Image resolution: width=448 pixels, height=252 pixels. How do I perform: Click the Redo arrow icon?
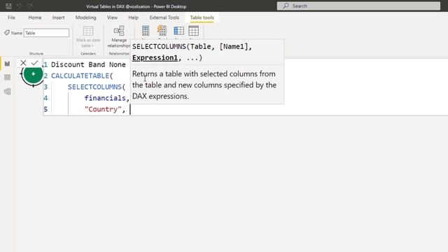[29, 6]
